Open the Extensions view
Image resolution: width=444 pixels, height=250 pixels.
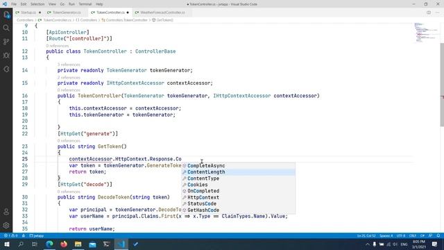point(6,69)
